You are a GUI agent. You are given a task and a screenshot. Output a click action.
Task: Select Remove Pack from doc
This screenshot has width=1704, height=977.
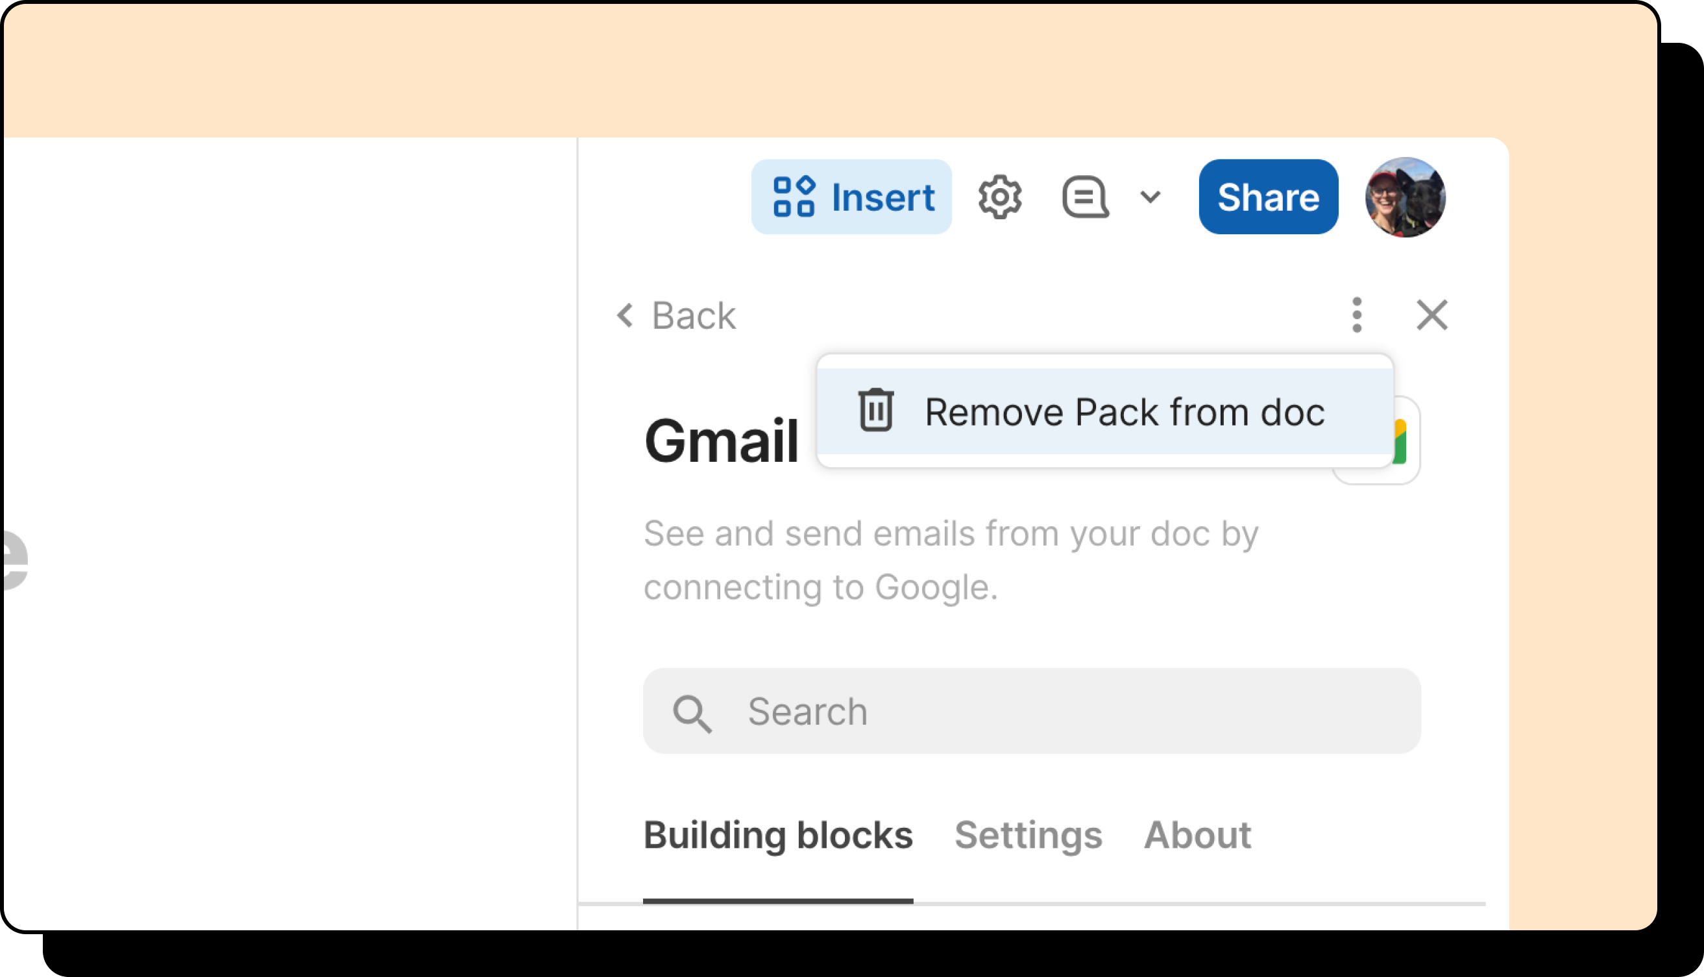pos(1104,411)
